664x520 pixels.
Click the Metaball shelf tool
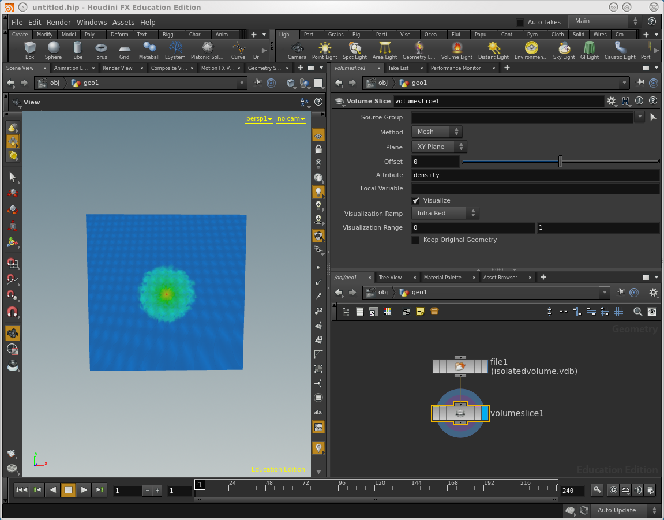[x=149, y=50]
